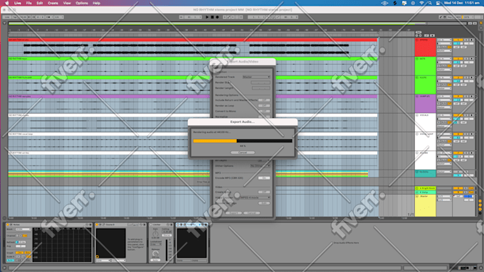Image resolution: width=484 pixels, height=272 pixels.
Task: Click the transport Stop button
Action: (212, 17)
